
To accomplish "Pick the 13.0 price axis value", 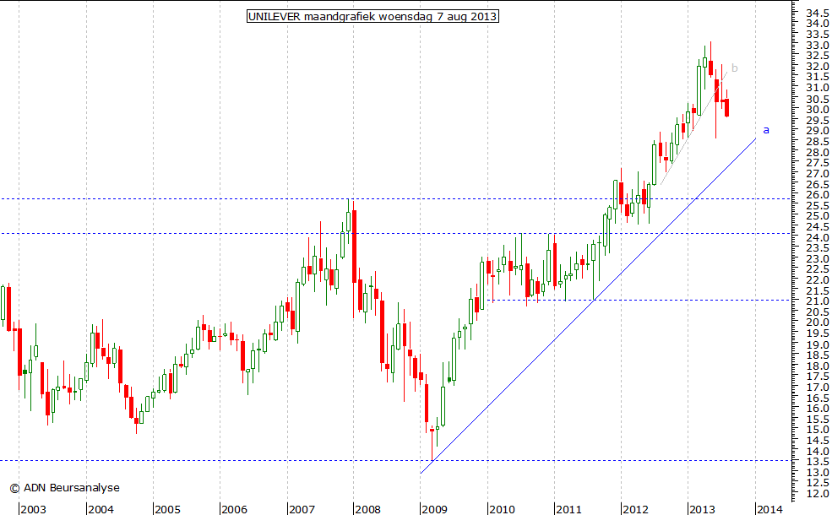I will click(x=817, y=473).
